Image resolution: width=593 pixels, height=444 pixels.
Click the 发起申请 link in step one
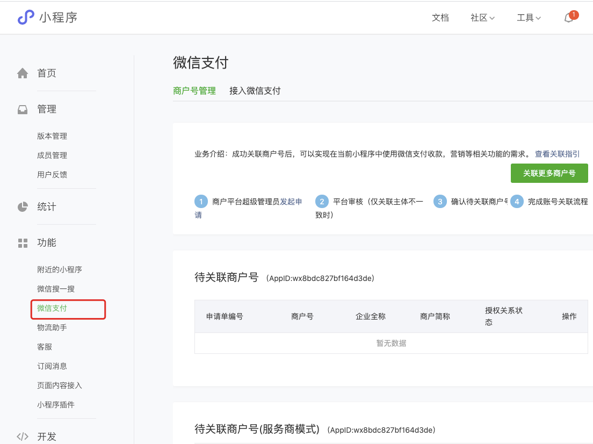291,201
